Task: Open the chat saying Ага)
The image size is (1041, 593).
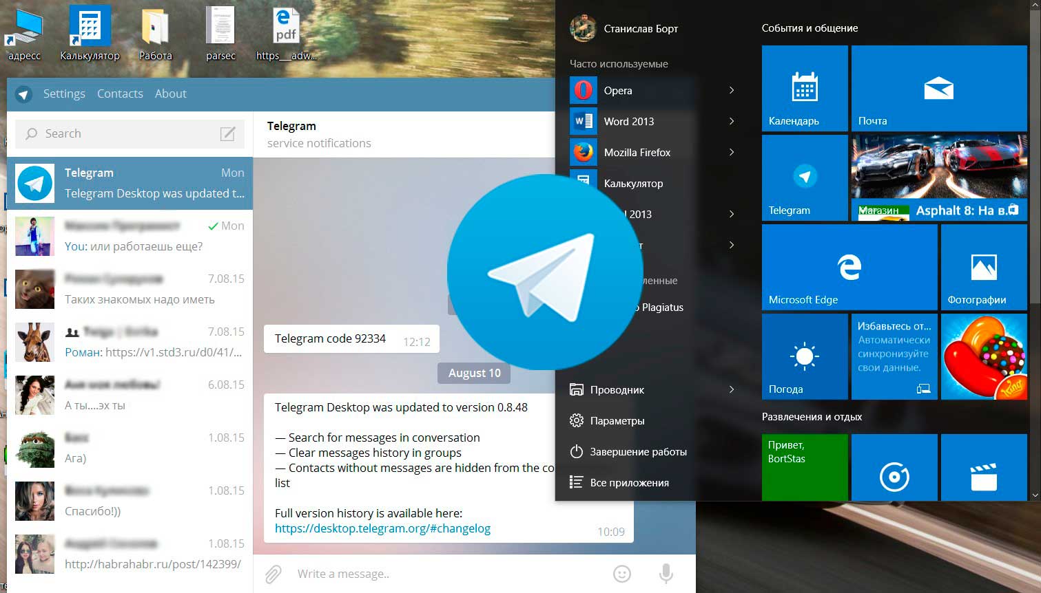Action: [x=130, y=448]
